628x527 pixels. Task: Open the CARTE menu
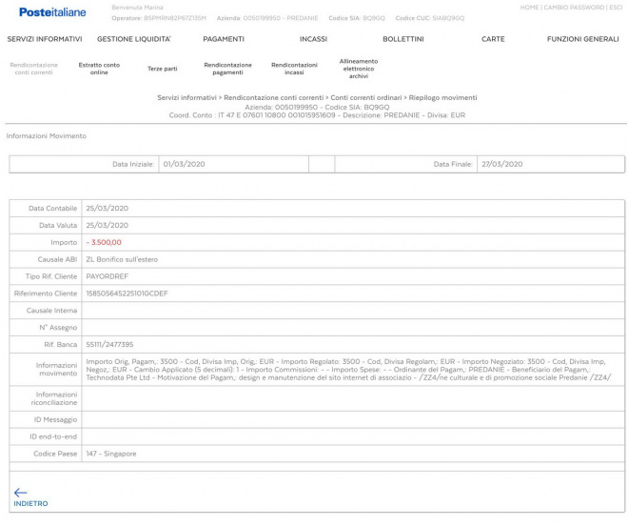point(493,39)
